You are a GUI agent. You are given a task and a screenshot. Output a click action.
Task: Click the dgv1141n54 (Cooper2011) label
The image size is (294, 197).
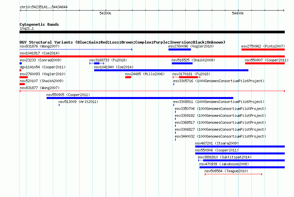pyautogui.click(x=43, y=67)
